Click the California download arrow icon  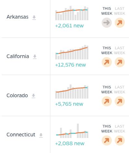[35, 57]
